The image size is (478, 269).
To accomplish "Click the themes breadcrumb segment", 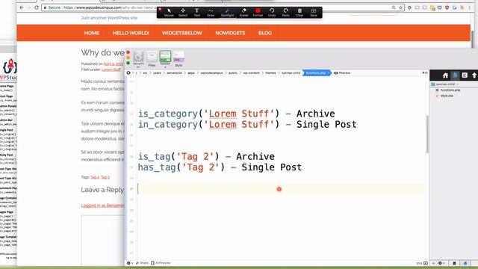I will pos(270,73).
